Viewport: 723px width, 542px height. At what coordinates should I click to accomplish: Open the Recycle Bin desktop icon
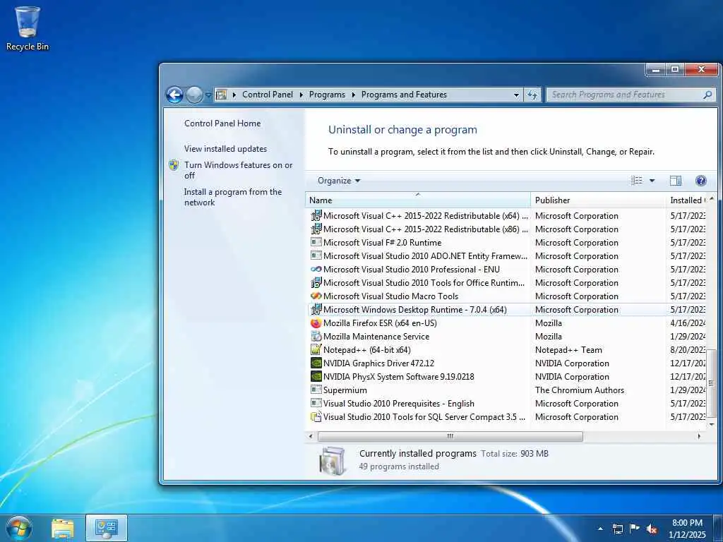click(28, 28)
